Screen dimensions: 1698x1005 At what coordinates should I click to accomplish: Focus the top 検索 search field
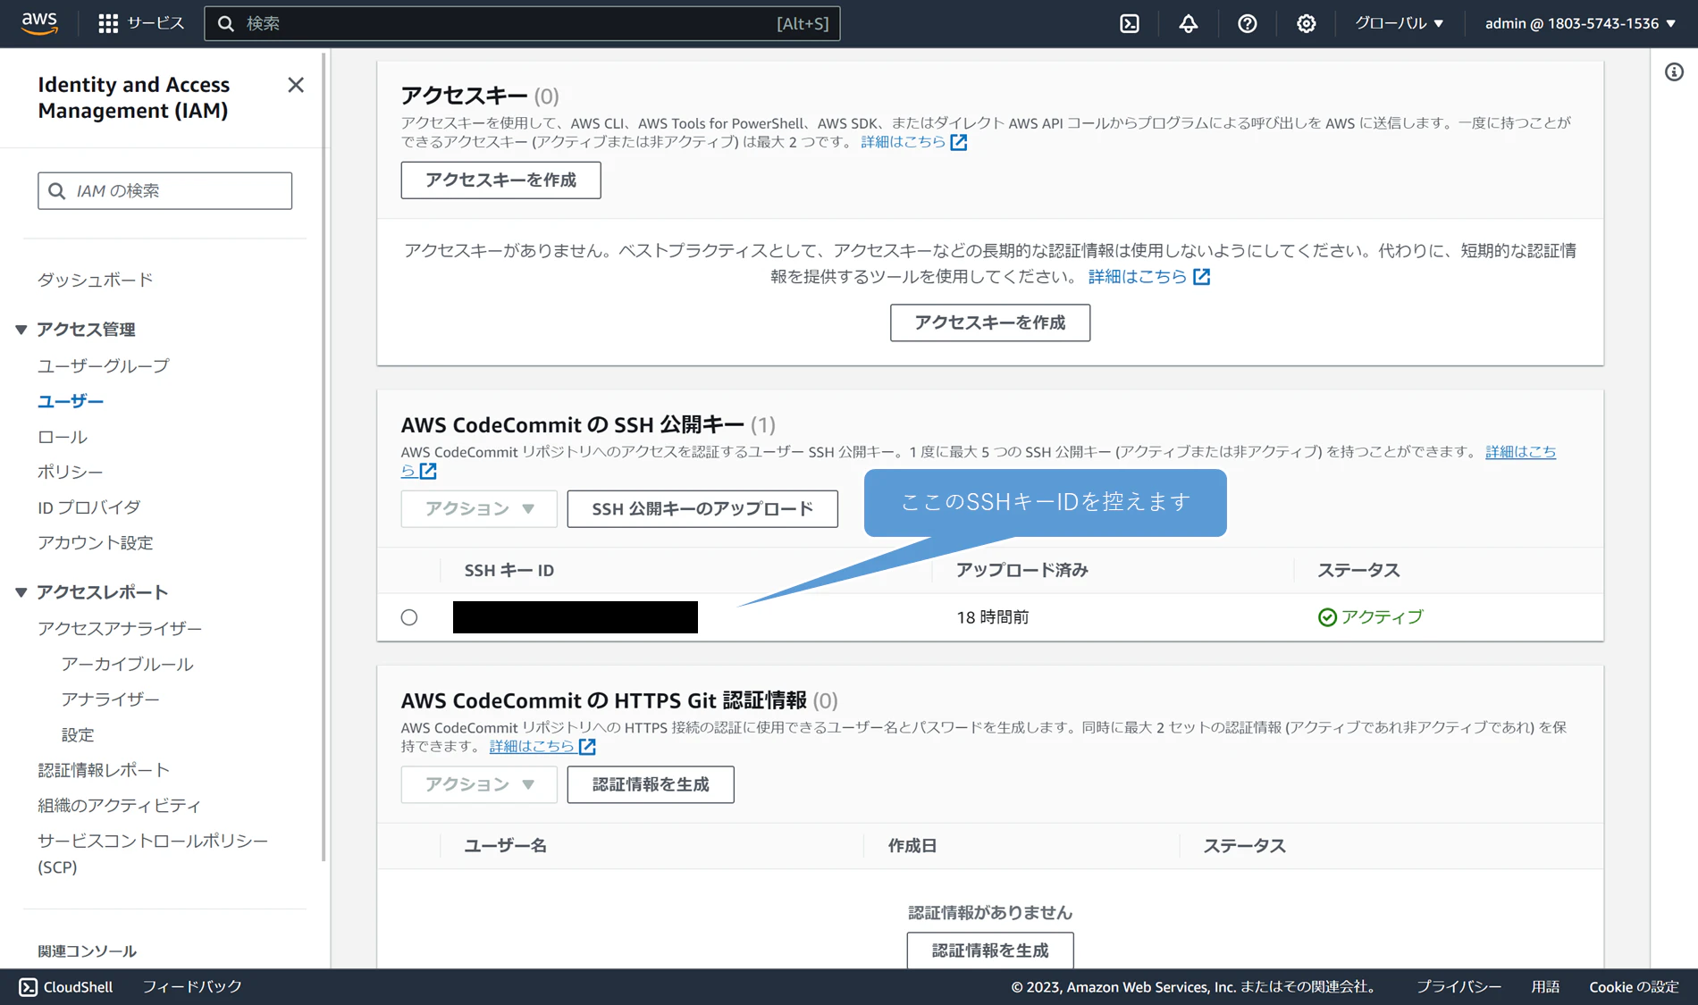[522, 23]
